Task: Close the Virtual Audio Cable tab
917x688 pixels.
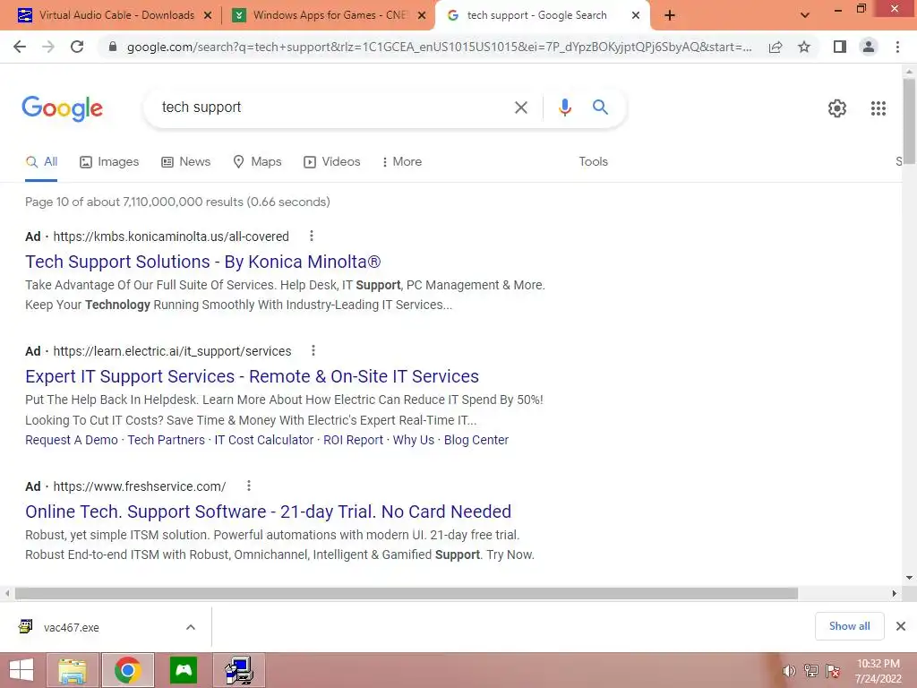Action: (208, 15)
